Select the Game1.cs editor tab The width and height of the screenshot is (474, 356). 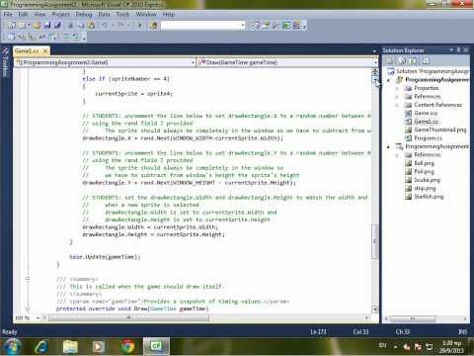click(x=27, y=50)
